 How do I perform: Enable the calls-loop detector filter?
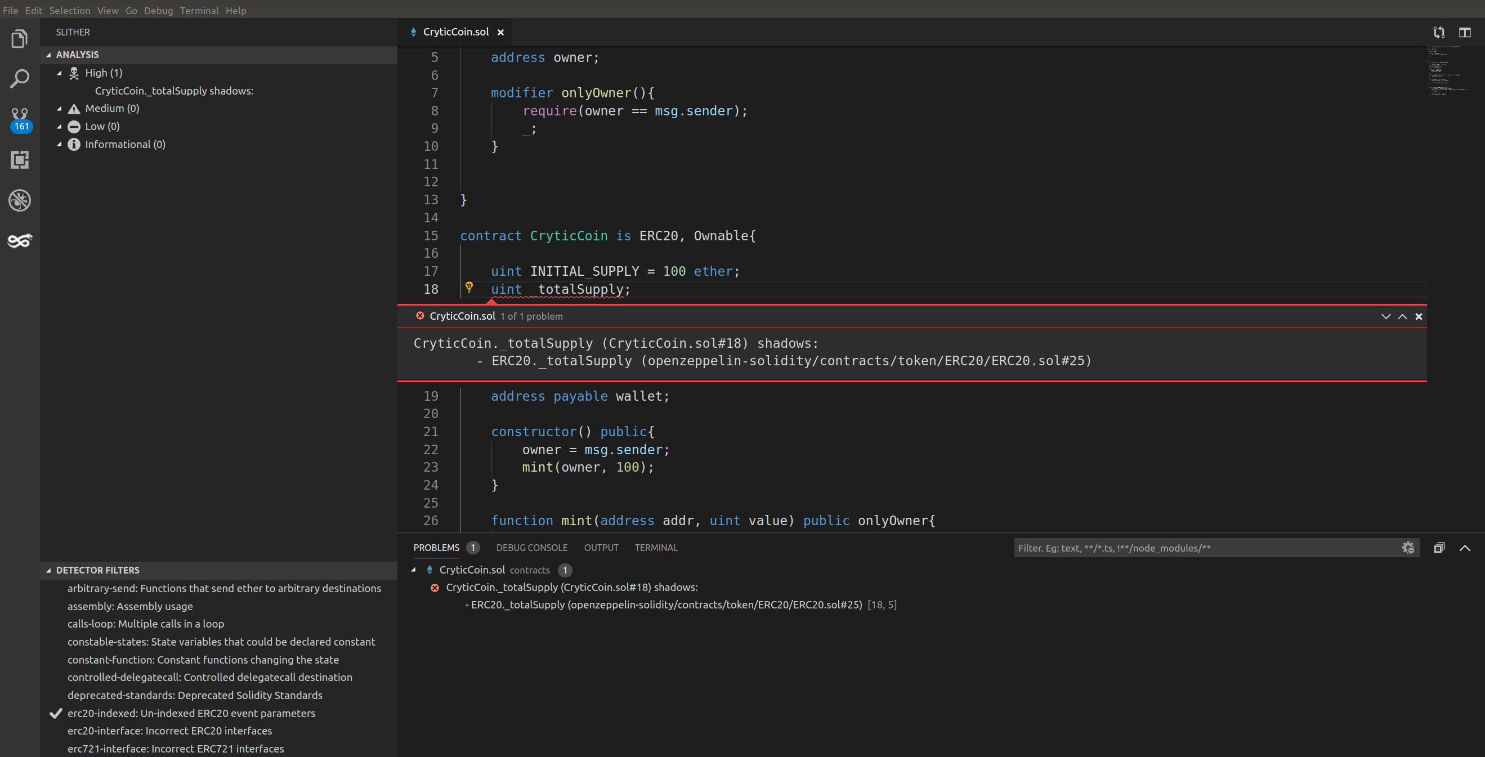tap(145, 624)
